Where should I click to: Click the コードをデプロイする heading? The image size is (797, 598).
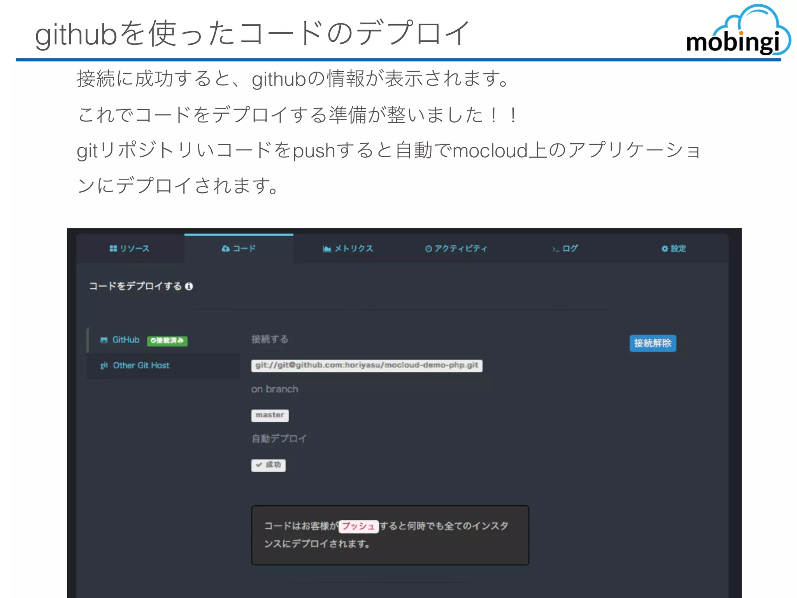point(136,287)
